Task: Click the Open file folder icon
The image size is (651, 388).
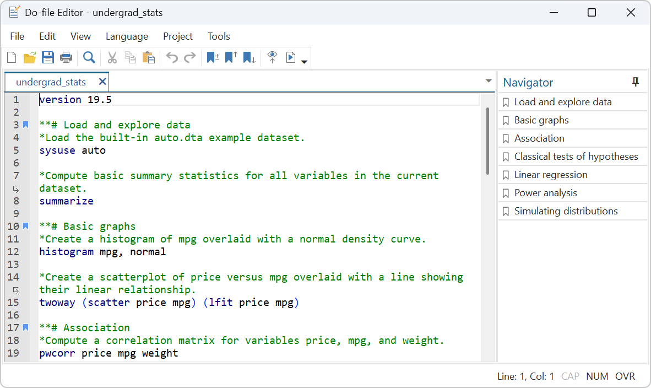Action: [29, 57]
